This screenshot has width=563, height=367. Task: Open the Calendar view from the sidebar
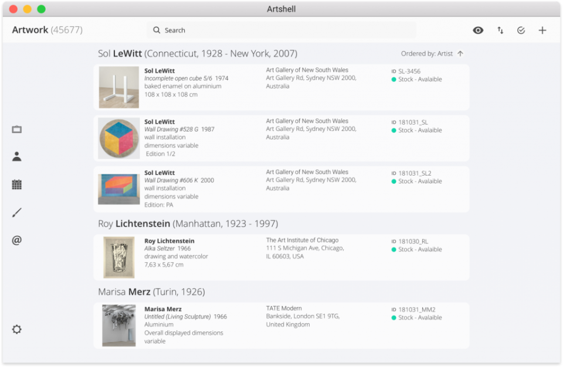click(16, 184)
